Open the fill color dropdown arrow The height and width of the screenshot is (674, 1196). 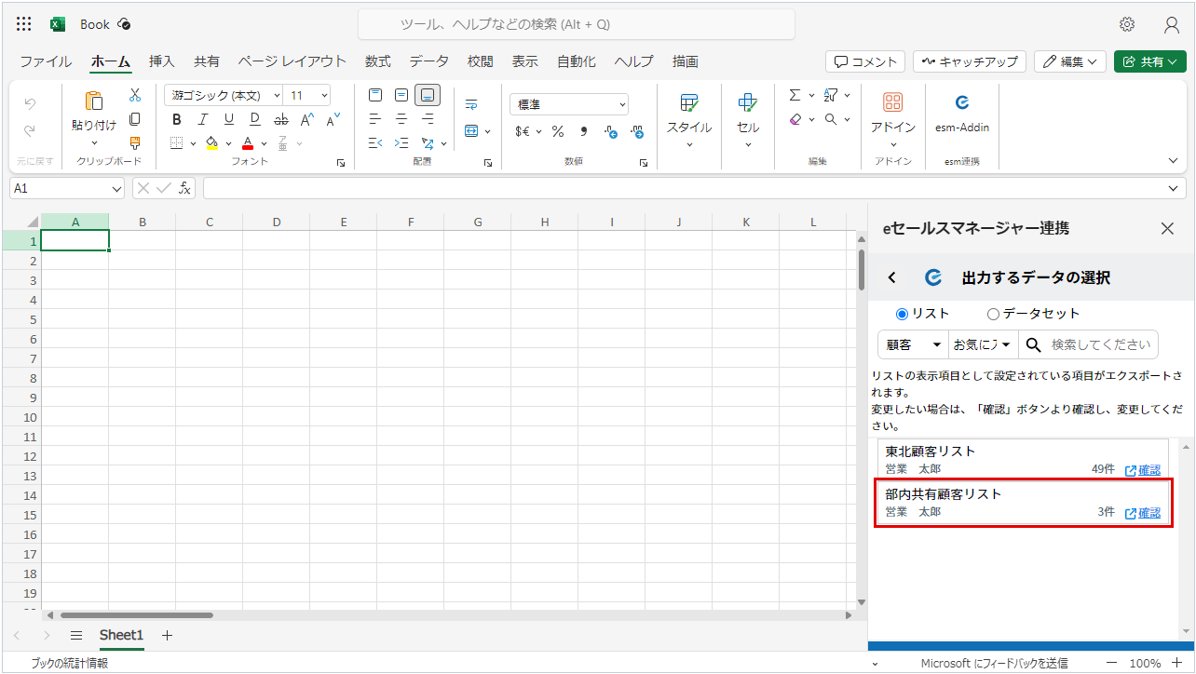tap(227, 144)
